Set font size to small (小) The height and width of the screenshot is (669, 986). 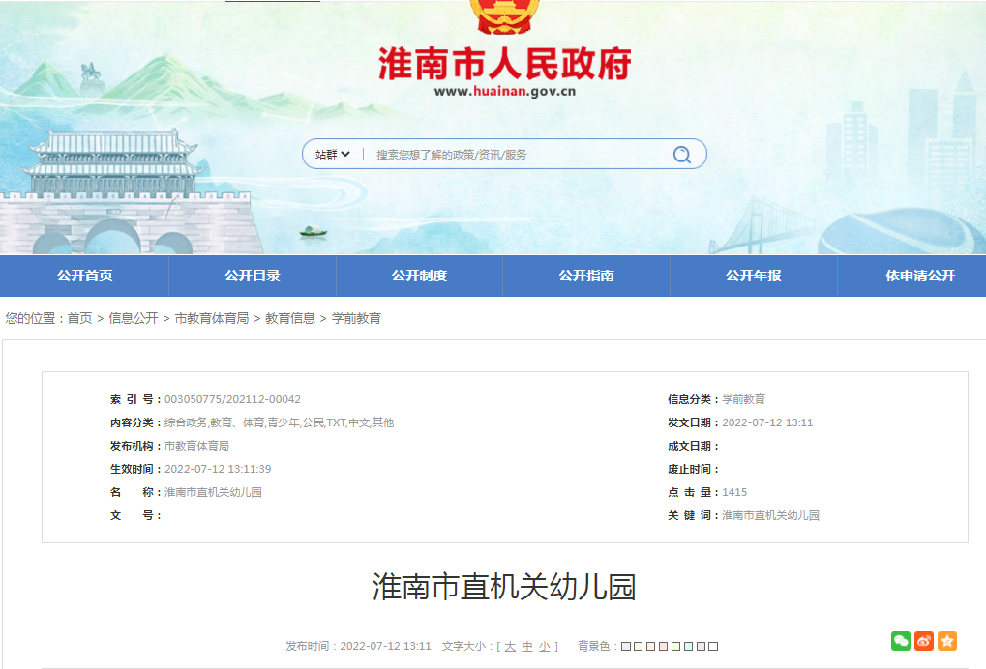coord(545,647)
